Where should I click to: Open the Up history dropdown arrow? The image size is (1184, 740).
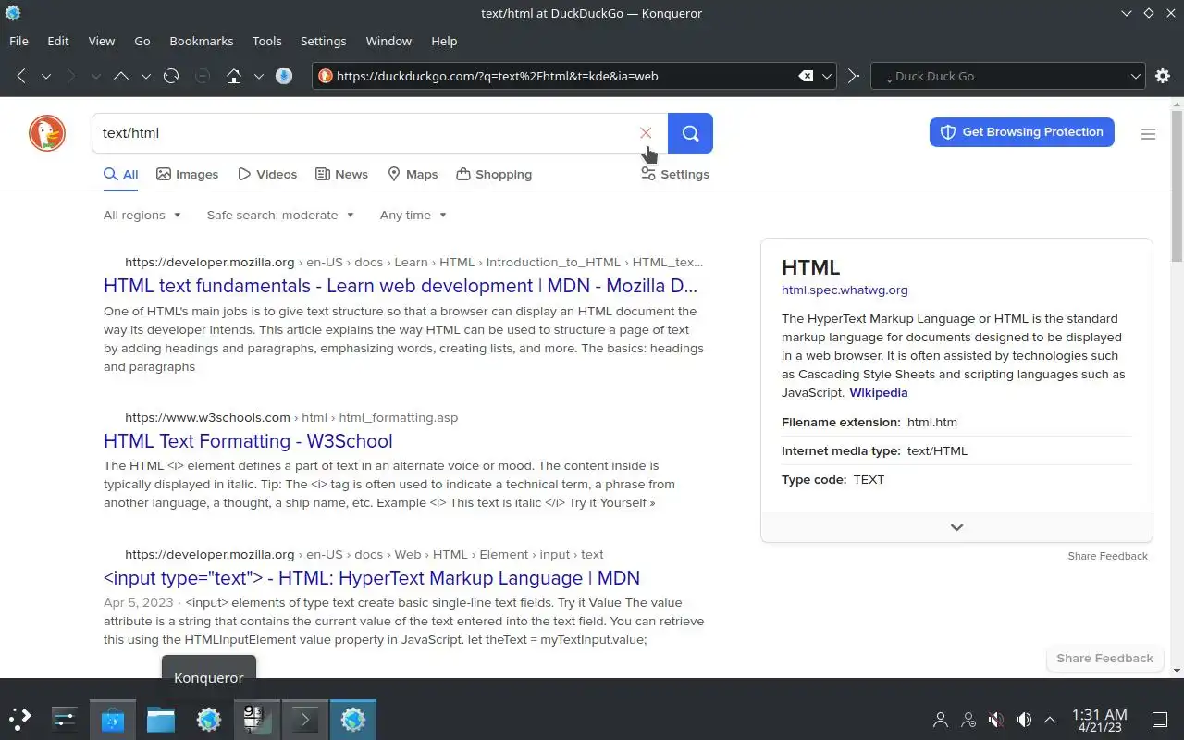pos(146,76)
